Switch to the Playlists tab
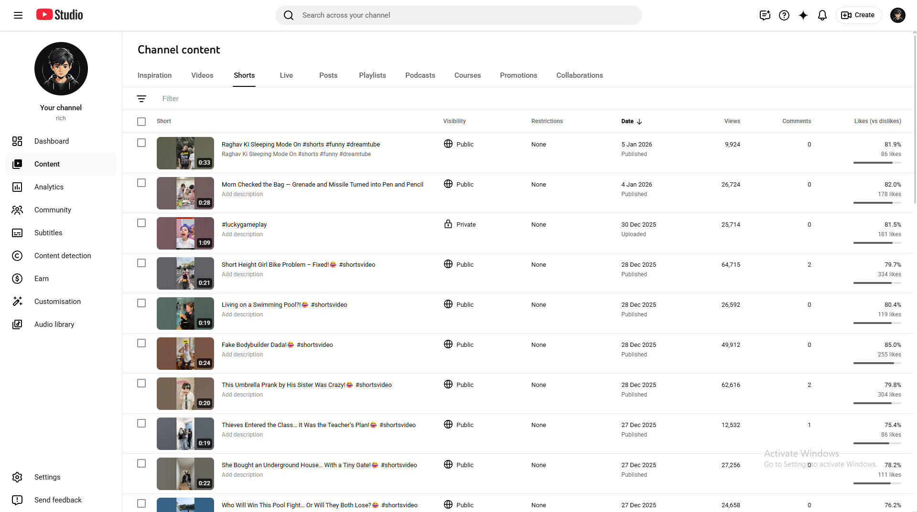The image size is (917, 512). tap(372, 75)
